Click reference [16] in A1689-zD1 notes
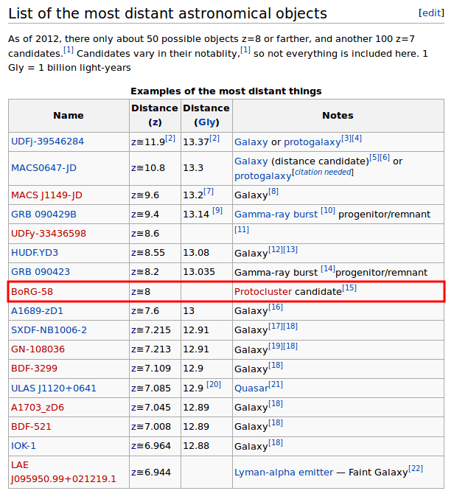This screenshot has width=454, height=502. [x=276, y=307]
